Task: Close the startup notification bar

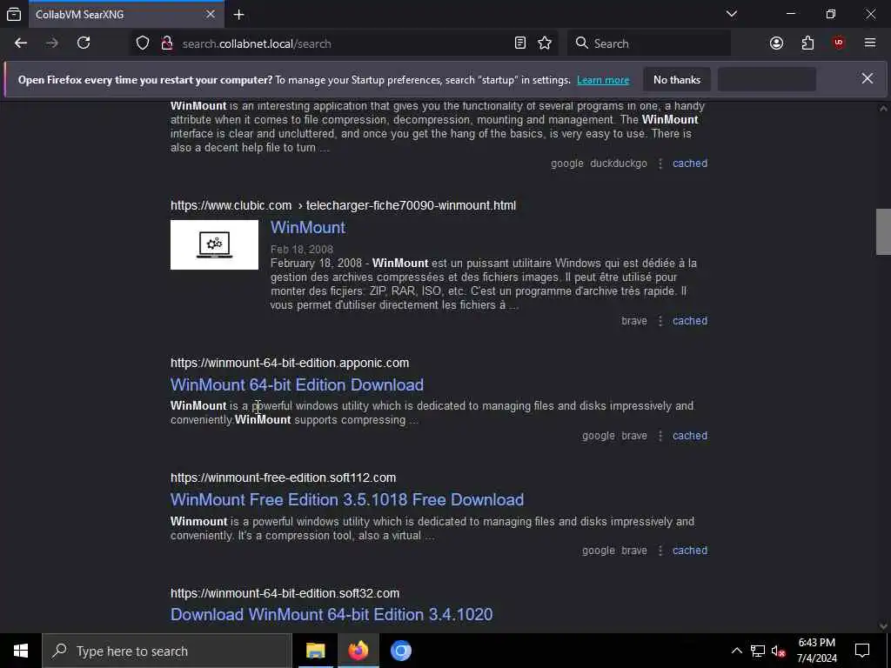Action: tap(868, 79)
